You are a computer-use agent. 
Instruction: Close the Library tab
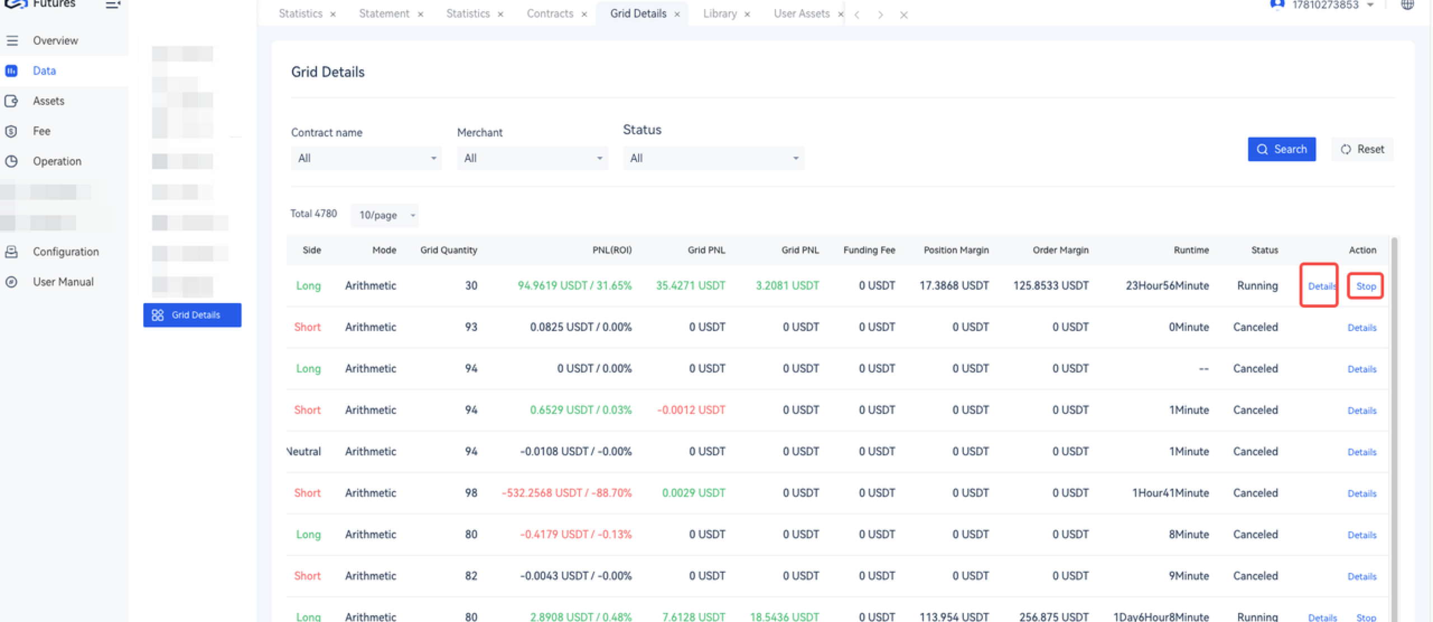coord(747,15)
